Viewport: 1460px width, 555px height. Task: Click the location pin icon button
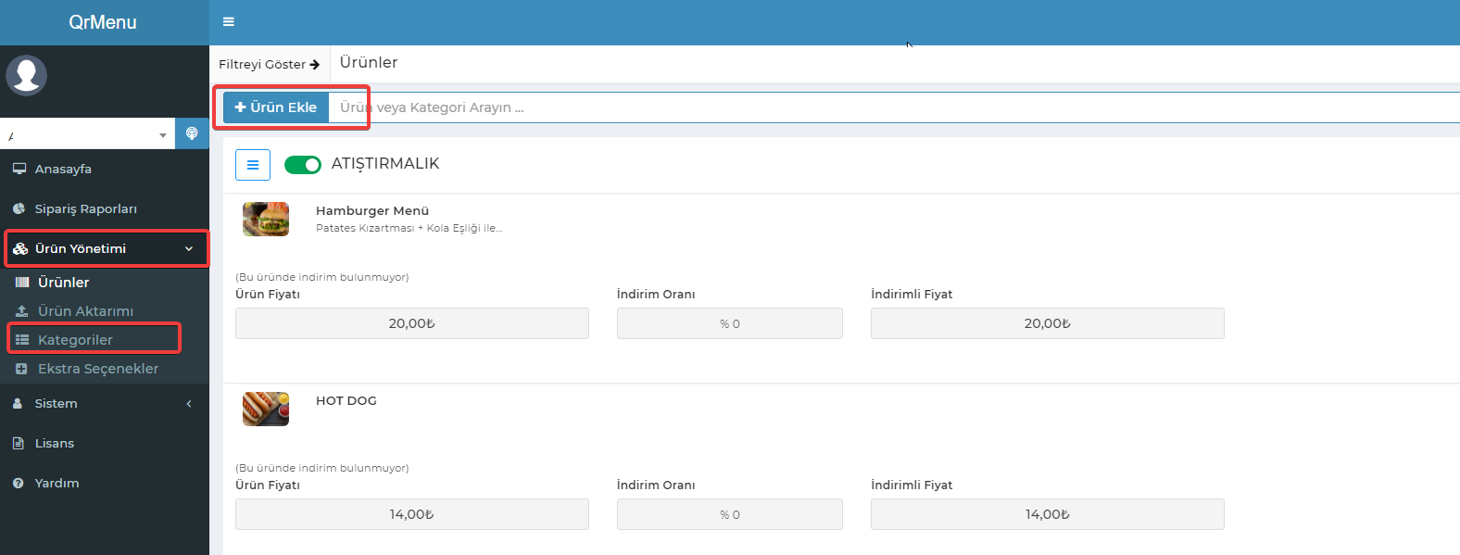pos(192,133)
